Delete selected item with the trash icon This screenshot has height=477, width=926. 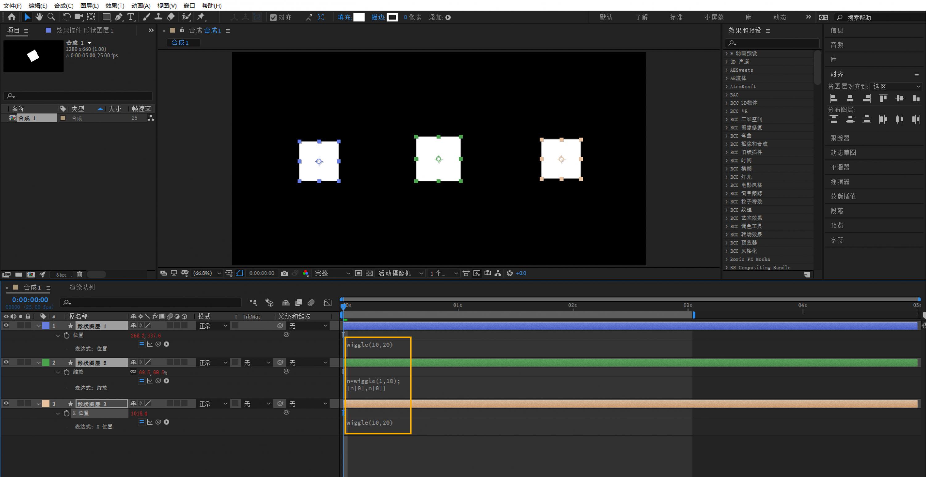[x=80, y=274]
